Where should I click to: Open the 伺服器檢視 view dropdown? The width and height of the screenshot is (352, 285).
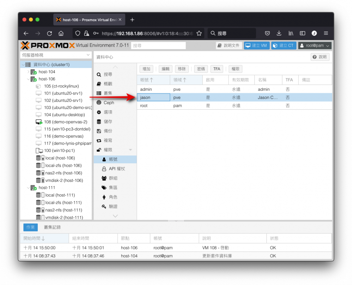[x=56, y=55]
